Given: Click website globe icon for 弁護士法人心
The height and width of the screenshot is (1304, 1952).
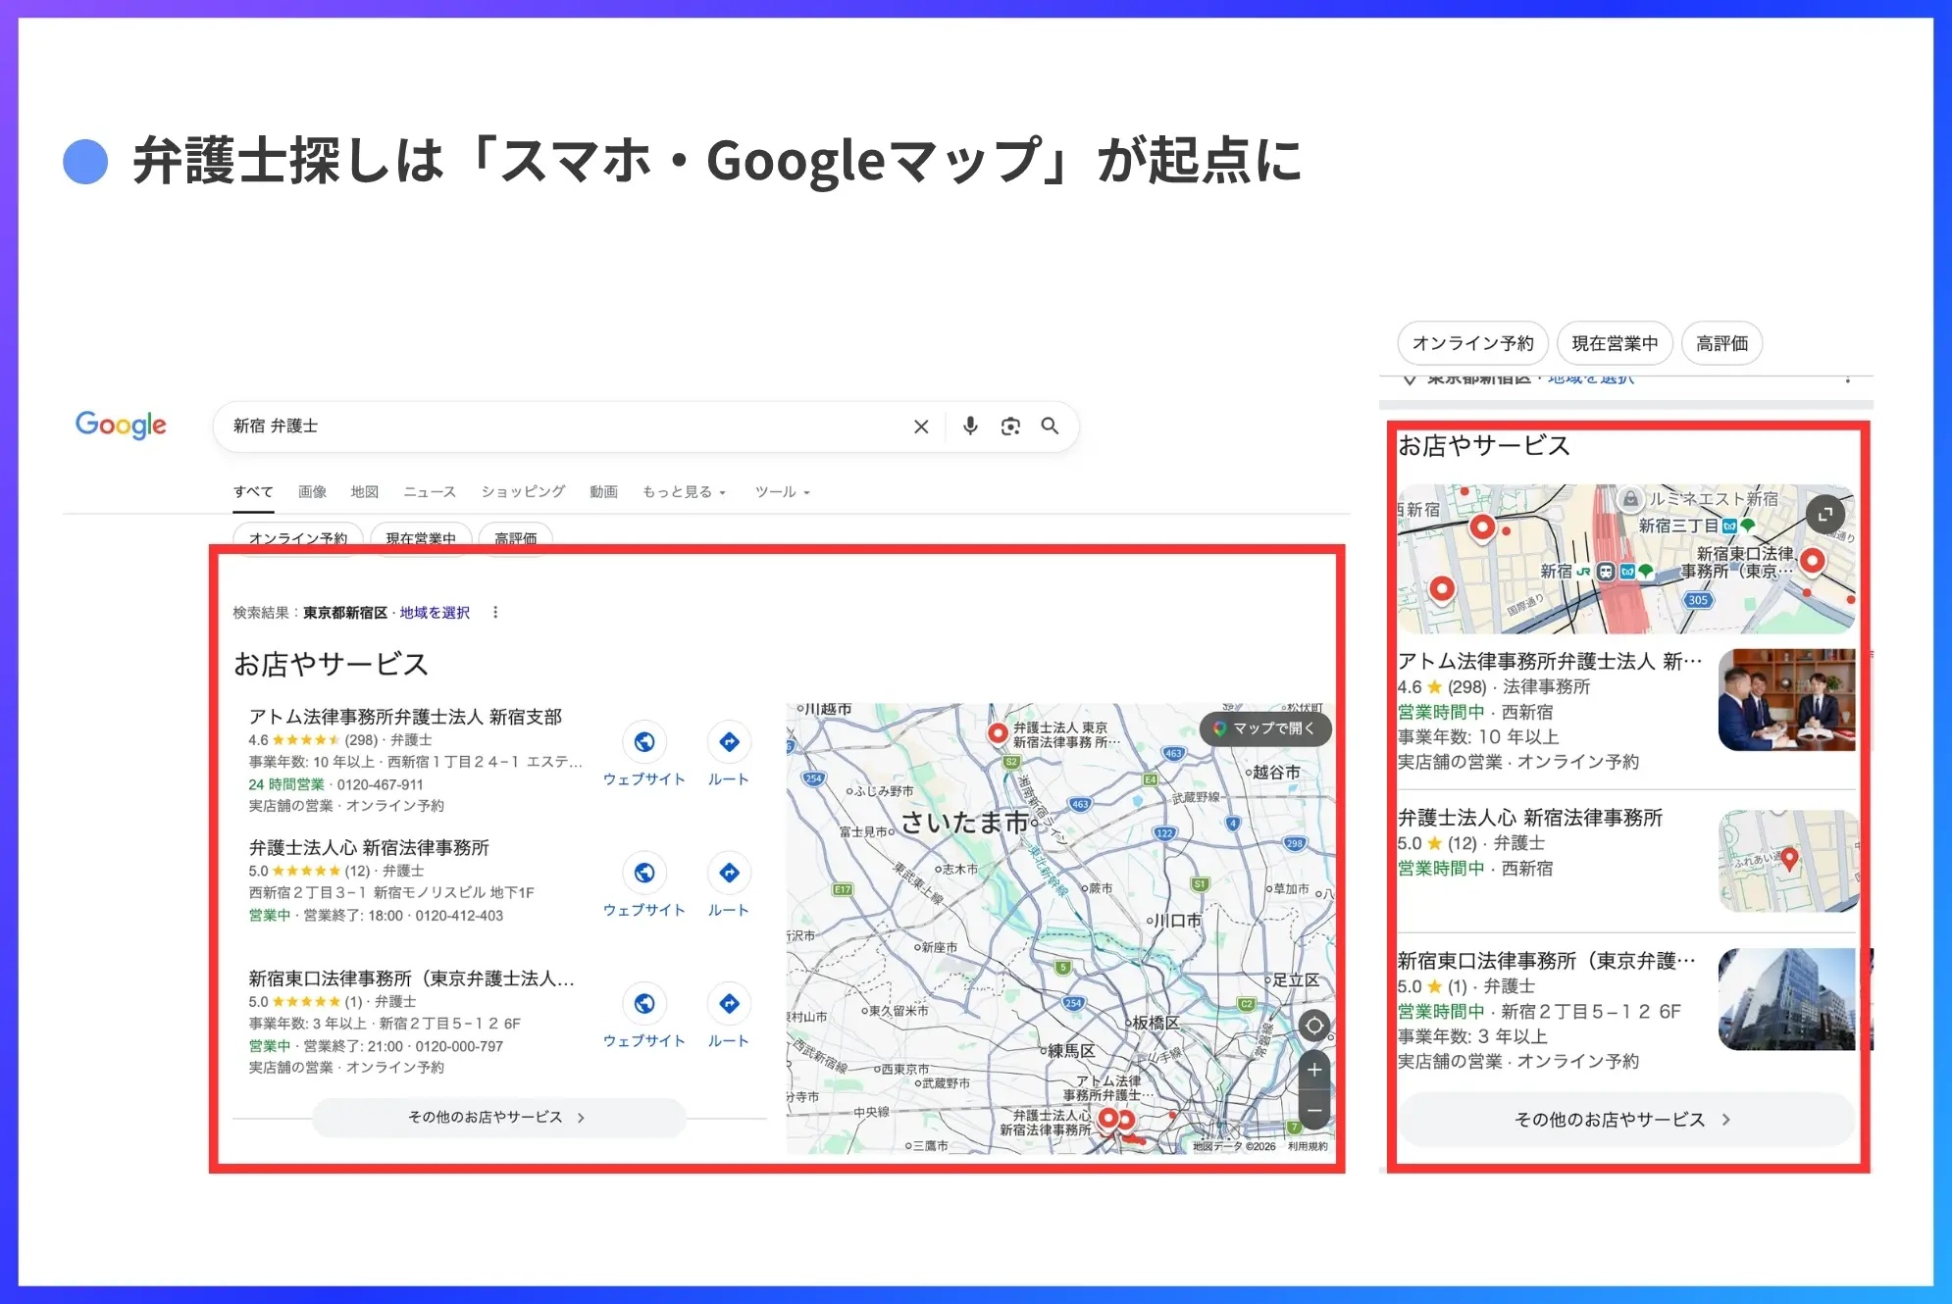Looking at the screenshot, I should (644, 873).
